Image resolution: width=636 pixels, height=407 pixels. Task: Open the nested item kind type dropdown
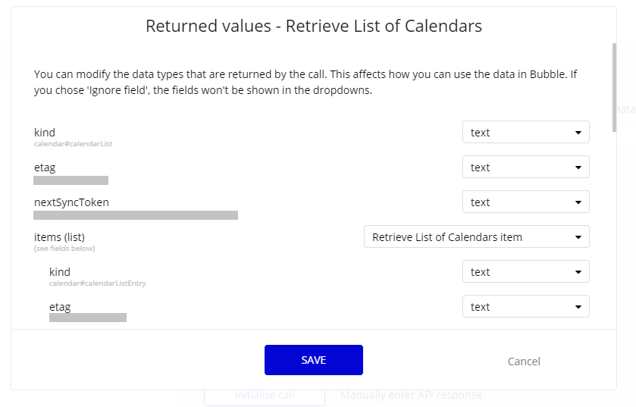pos(525,272)
